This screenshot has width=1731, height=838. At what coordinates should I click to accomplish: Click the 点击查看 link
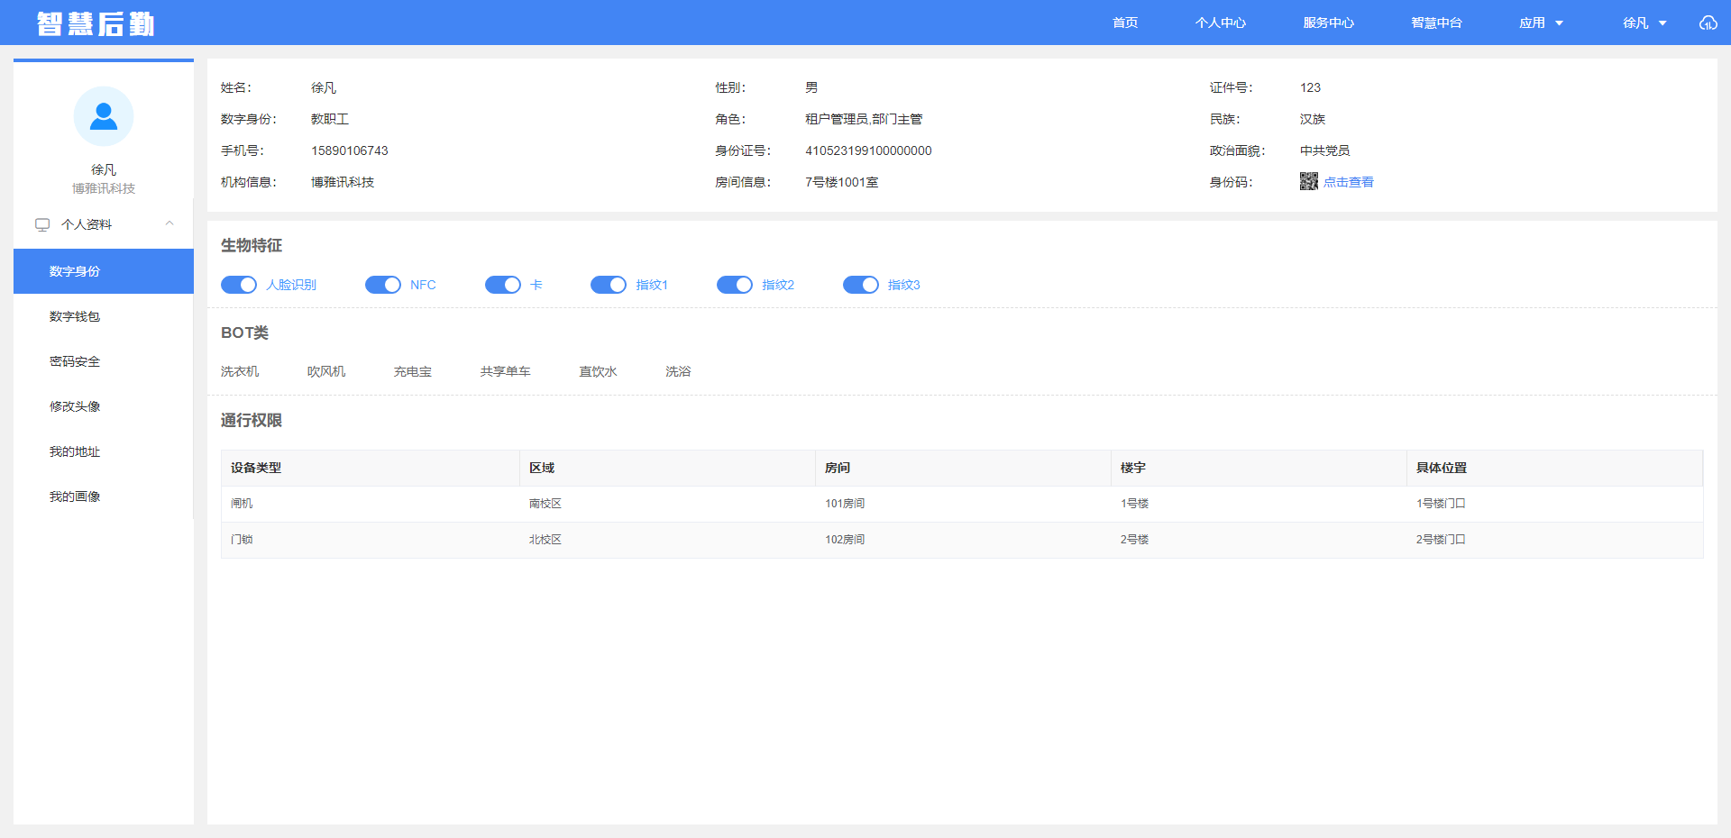coord(1348,182)
